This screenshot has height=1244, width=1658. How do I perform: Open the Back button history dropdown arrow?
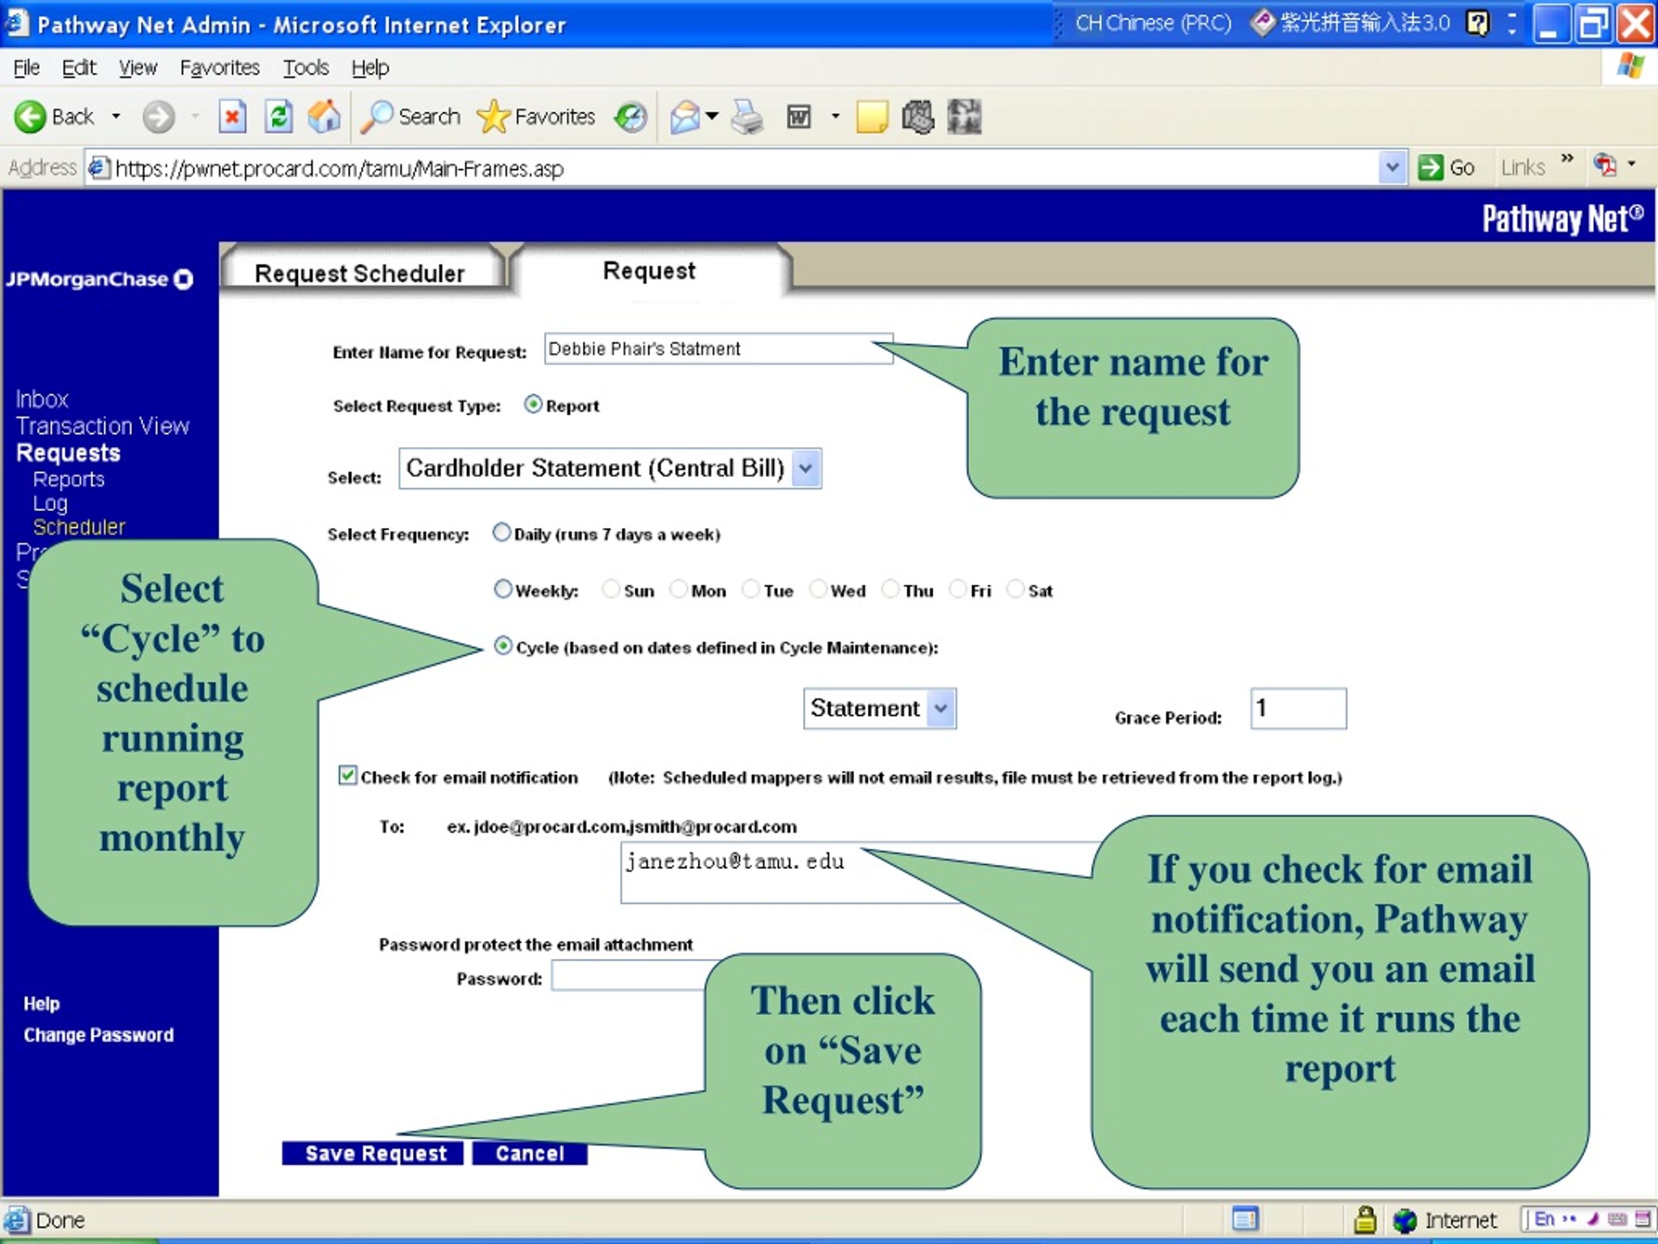[x=115, y=116]
